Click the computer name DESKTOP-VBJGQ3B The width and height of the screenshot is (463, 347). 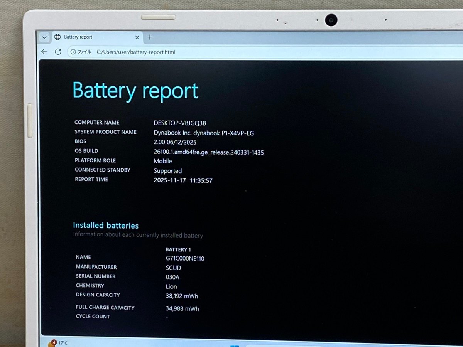click(x=180, y=123)
